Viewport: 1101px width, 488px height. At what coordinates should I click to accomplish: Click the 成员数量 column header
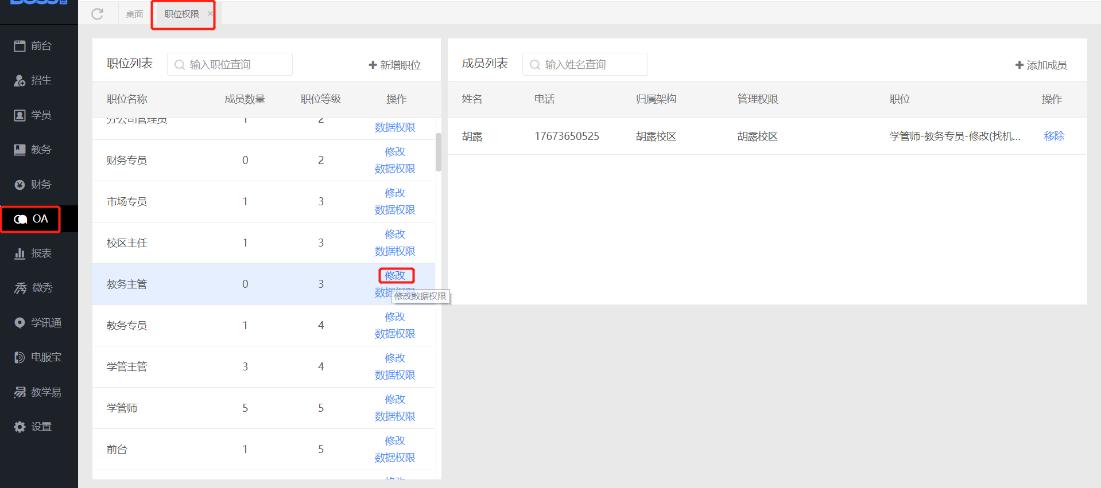point(245,99)
